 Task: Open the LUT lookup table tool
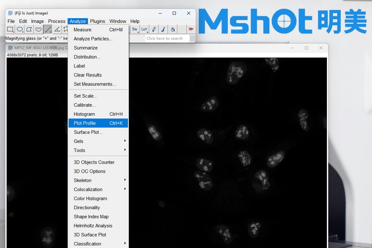pos(144,29)
